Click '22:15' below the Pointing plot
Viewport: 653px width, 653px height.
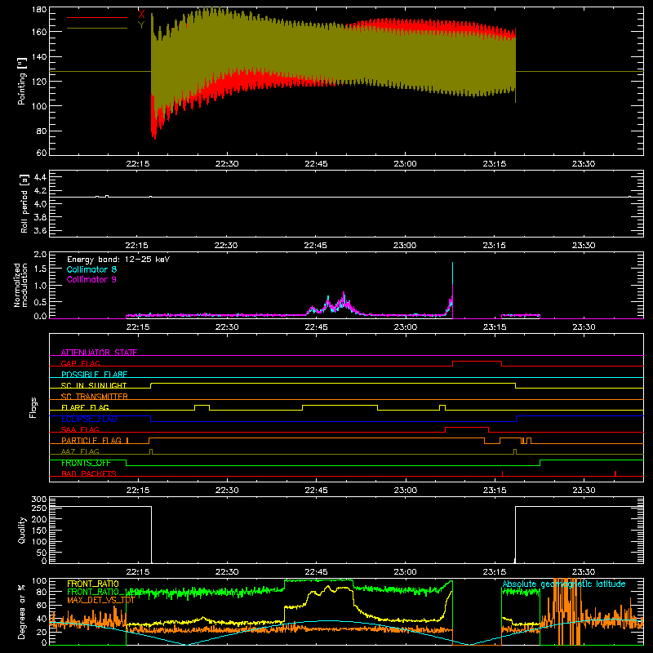coord(138,164)
